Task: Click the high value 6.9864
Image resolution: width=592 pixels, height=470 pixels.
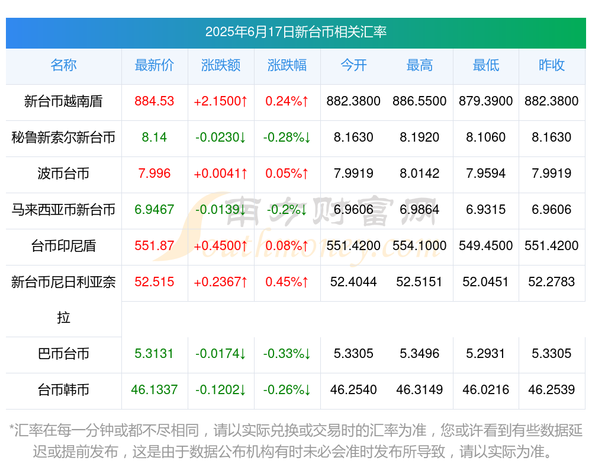Action: pyautogui.click(x=420, y=209)
